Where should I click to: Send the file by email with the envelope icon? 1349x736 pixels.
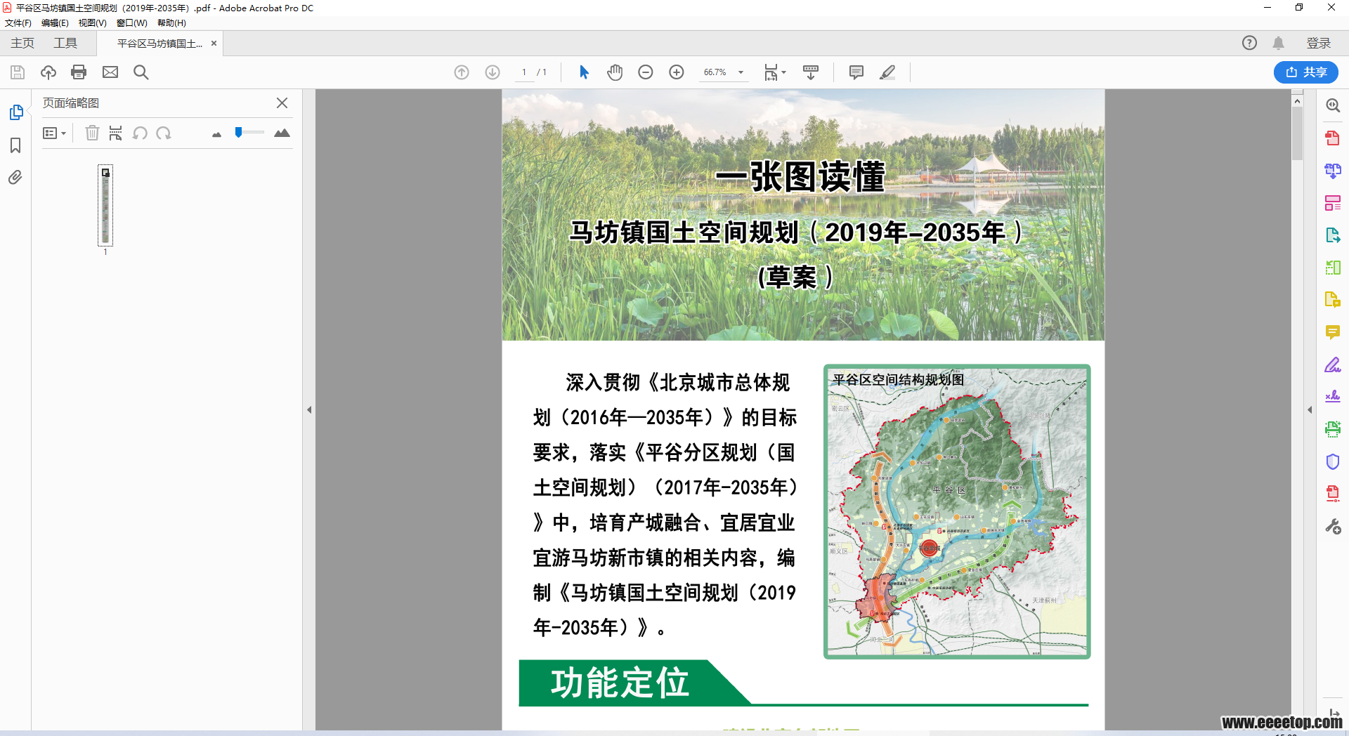tap(110, 72)
